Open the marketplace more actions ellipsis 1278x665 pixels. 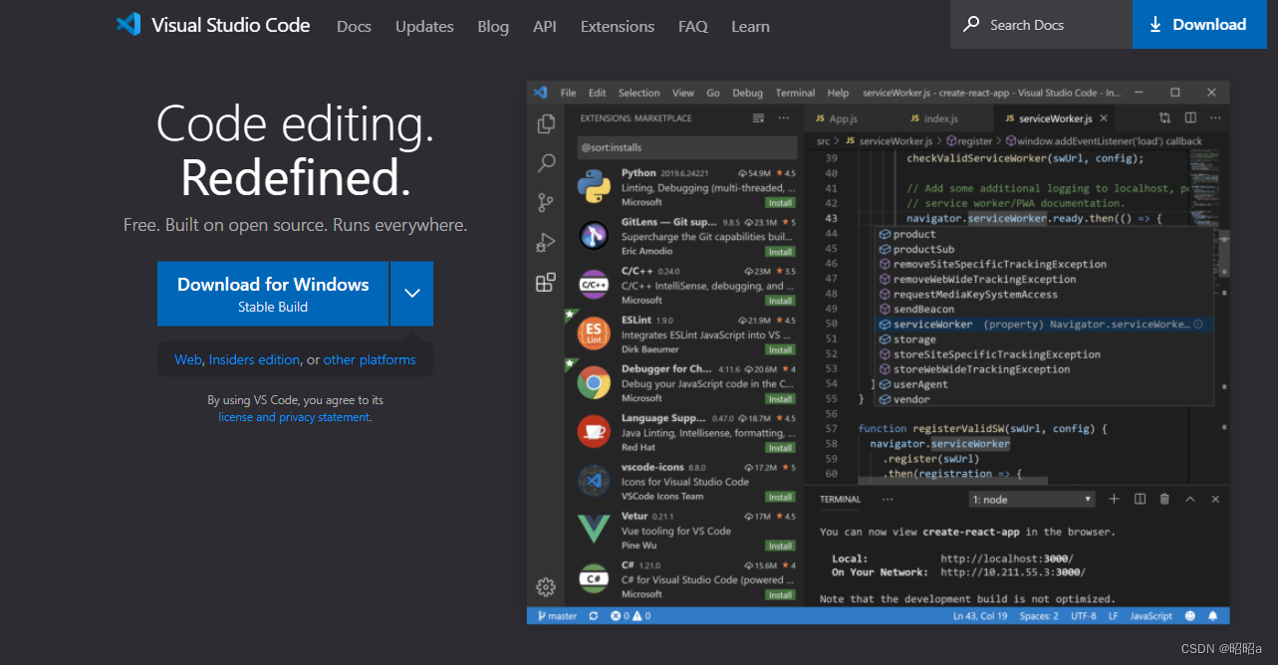[x=786, y=117]
